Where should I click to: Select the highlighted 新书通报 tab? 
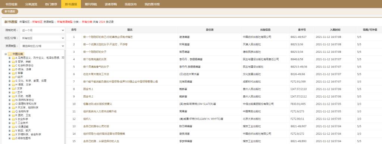[x=71, y=4]
